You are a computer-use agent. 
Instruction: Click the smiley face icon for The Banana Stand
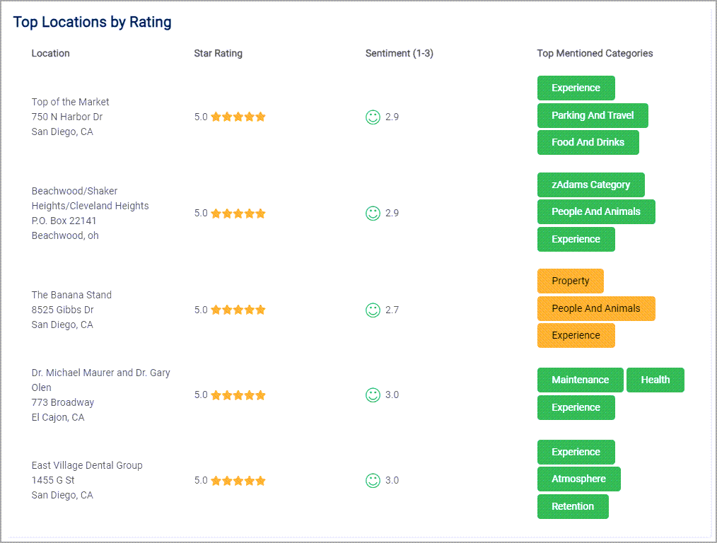click(373, 310)
